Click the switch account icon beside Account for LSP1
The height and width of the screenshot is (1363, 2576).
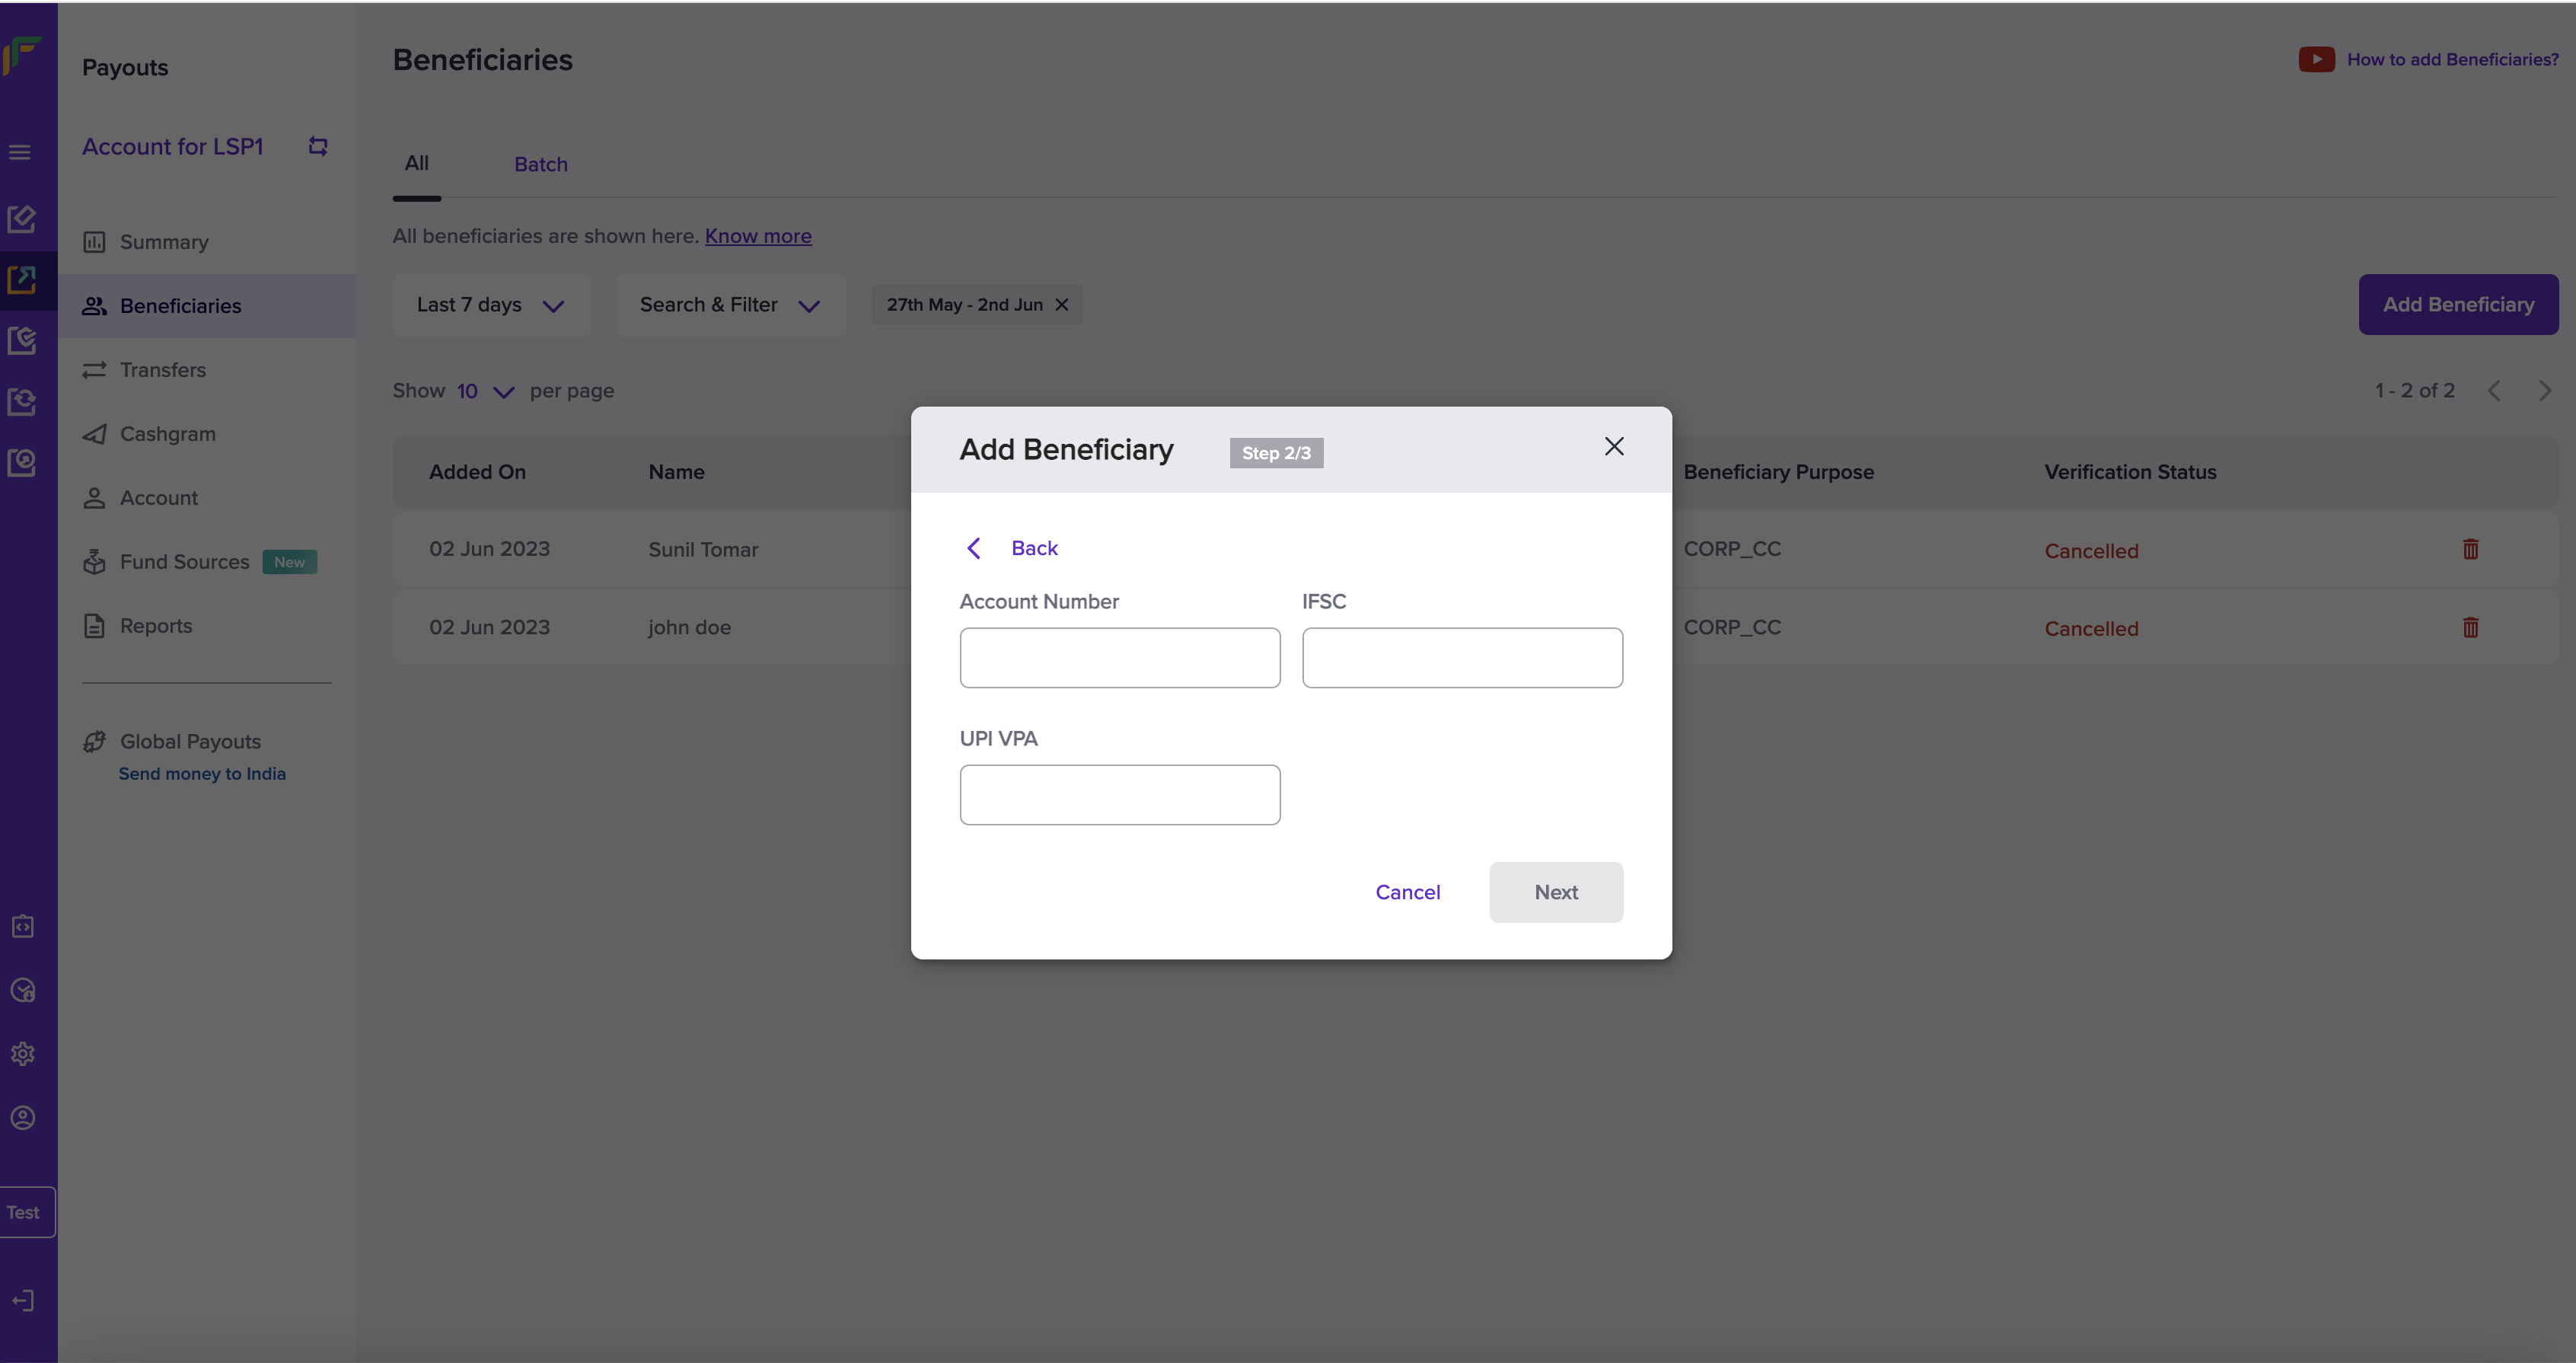click(x=318, y=146)
